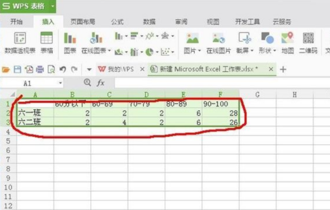
Task: Save the workbook with the disk icon
Action: coord(18,69)
